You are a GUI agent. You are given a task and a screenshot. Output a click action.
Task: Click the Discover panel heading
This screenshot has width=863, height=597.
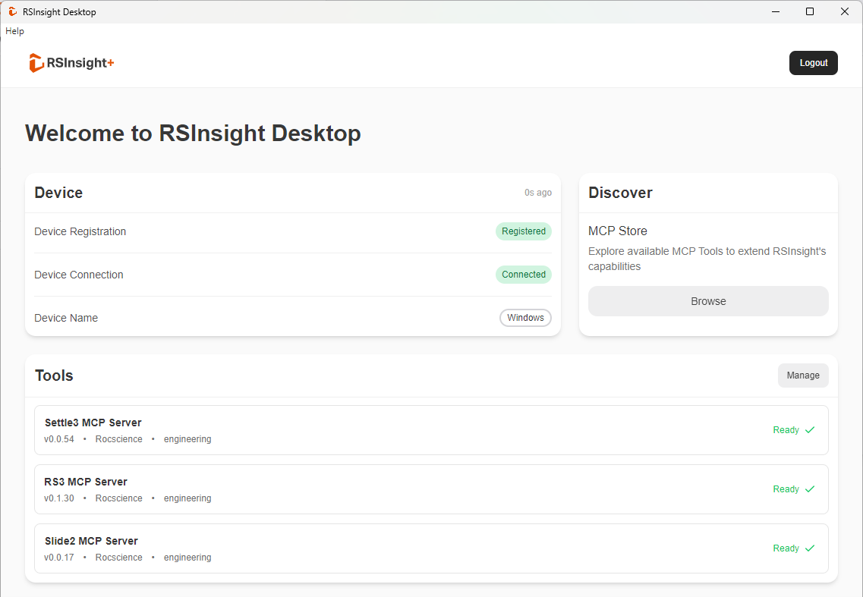coord(620,193)
